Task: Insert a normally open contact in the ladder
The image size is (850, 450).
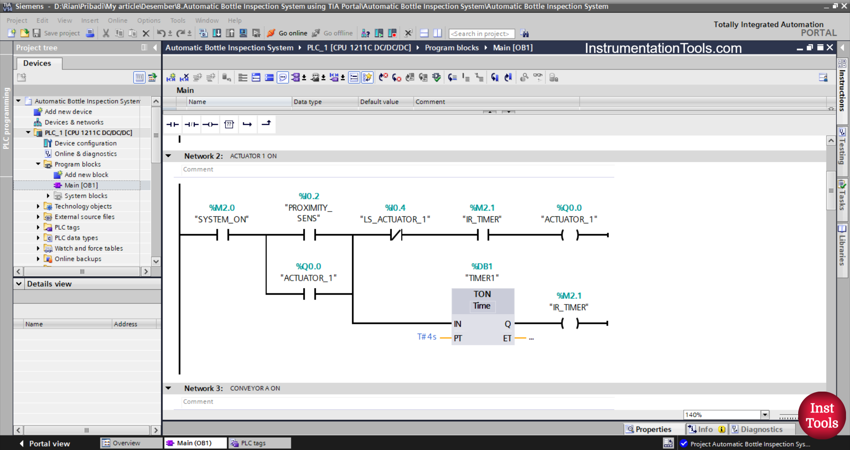Action: pos(172,124)
